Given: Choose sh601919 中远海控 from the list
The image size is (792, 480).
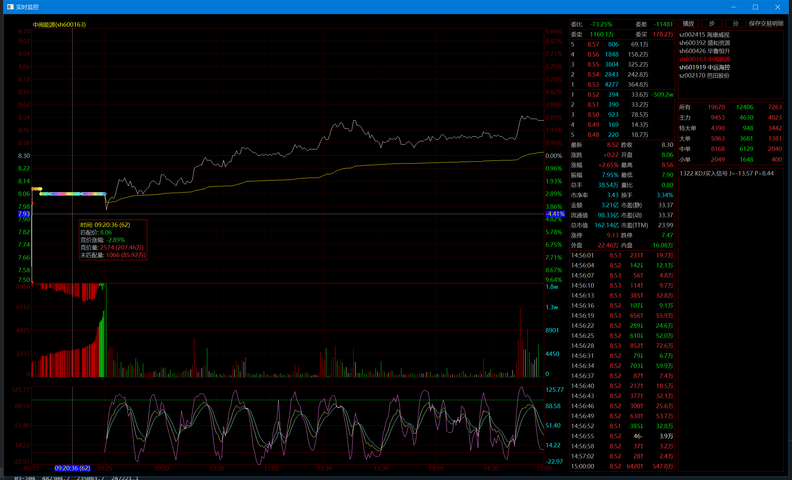Looking at the screenshot, I should (704, 67).
